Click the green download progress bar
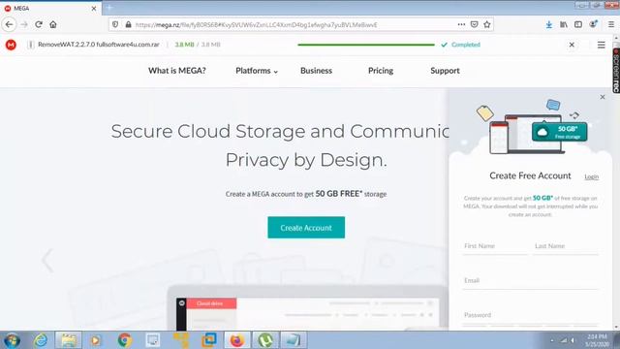Viewport: 620px width, 349px height. [x=366, y=45]
